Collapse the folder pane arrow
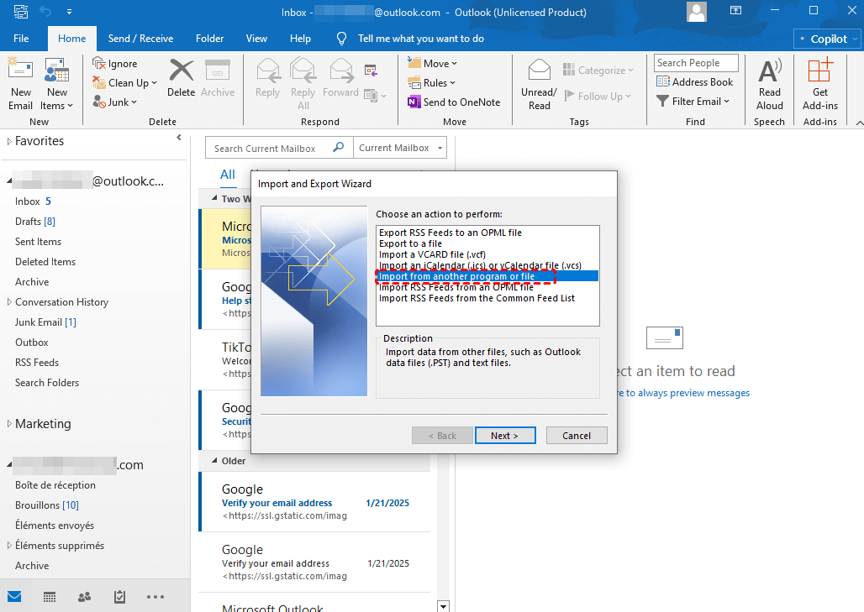Viewport: 864px width, 612px height. coord(178,138)
